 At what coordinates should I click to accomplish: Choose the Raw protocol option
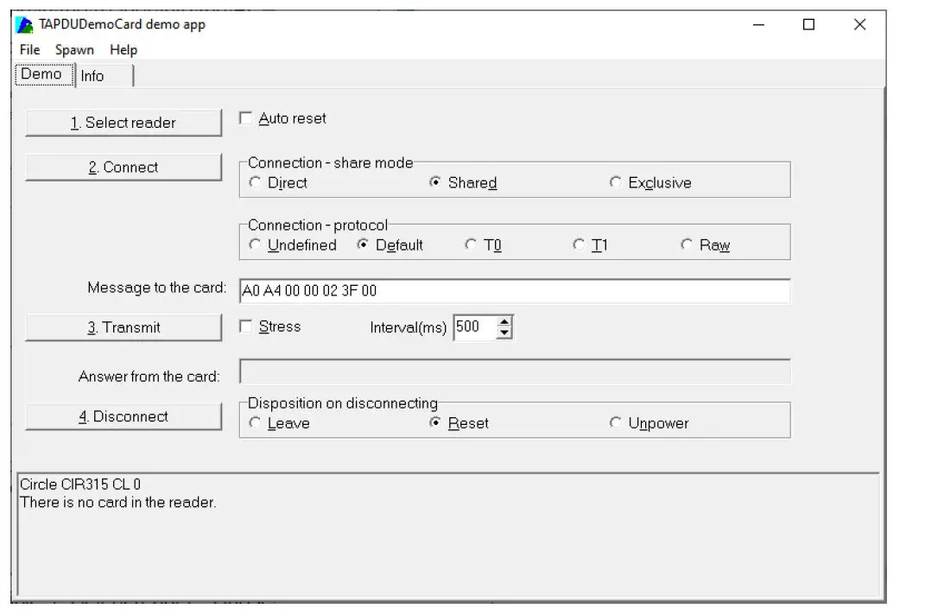pyautogui.click(x=687, y=244)
